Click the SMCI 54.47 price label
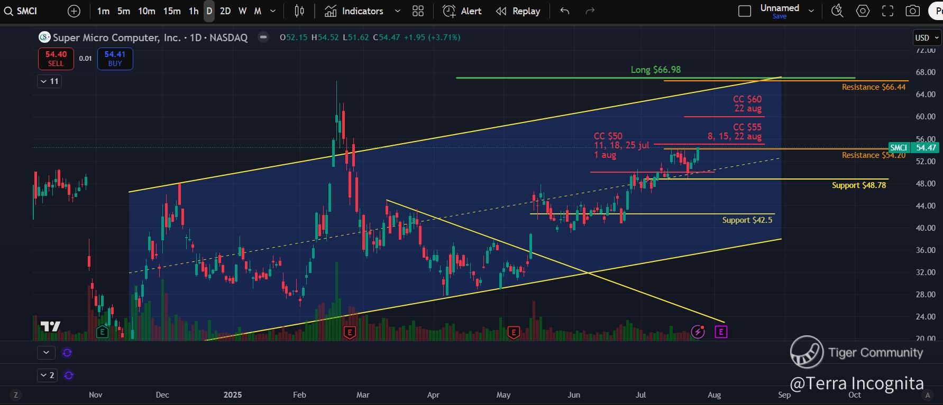The image size is (943, 405). point(913,148)
